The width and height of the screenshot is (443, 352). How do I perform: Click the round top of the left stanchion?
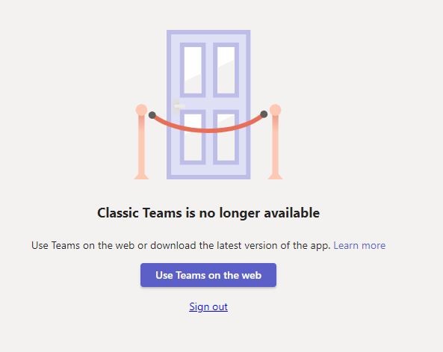(x=141, y=110)
